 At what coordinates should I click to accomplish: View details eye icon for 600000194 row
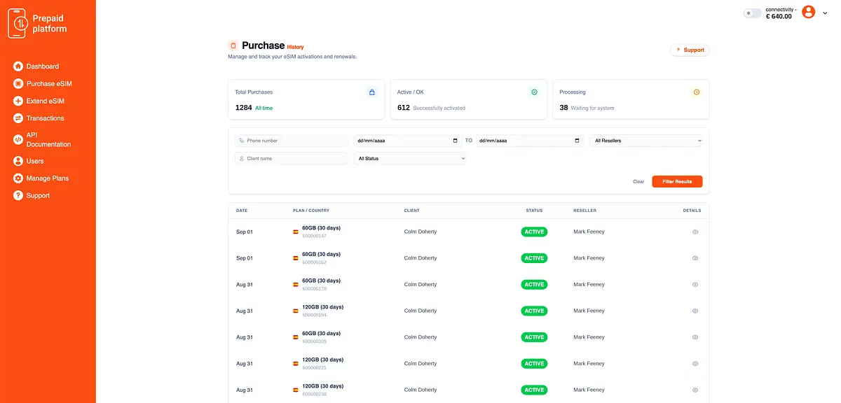coord(695,311)
